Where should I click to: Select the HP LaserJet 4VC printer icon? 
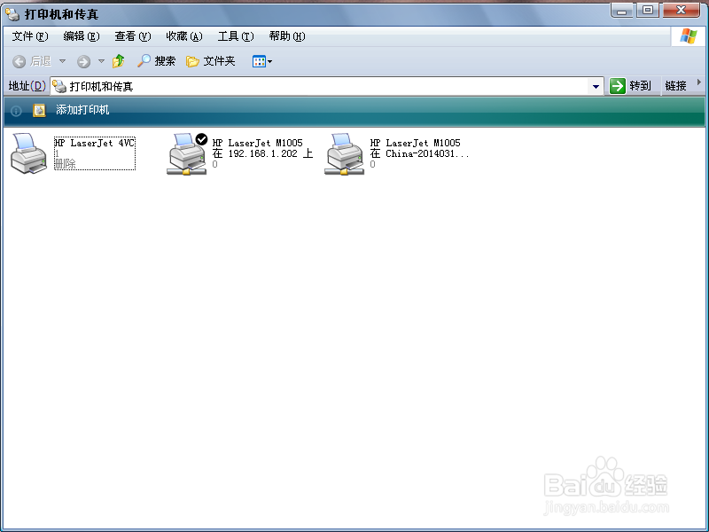click(28, 153)
